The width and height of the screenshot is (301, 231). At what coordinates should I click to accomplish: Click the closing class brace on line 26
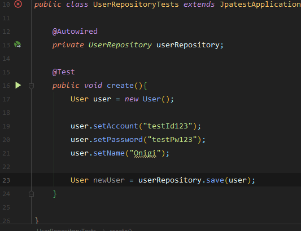point(37,220)
